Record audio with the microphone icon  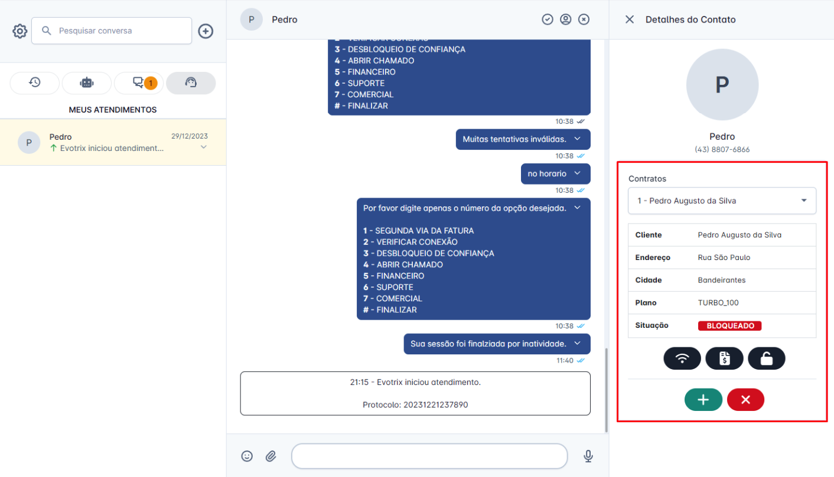coord(588,456)
